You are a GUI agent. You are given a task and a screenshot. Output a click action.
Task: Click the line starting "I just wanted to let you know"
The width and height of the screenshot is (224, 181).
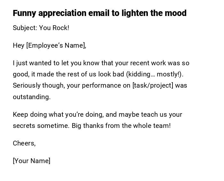(x=101, y=63)
